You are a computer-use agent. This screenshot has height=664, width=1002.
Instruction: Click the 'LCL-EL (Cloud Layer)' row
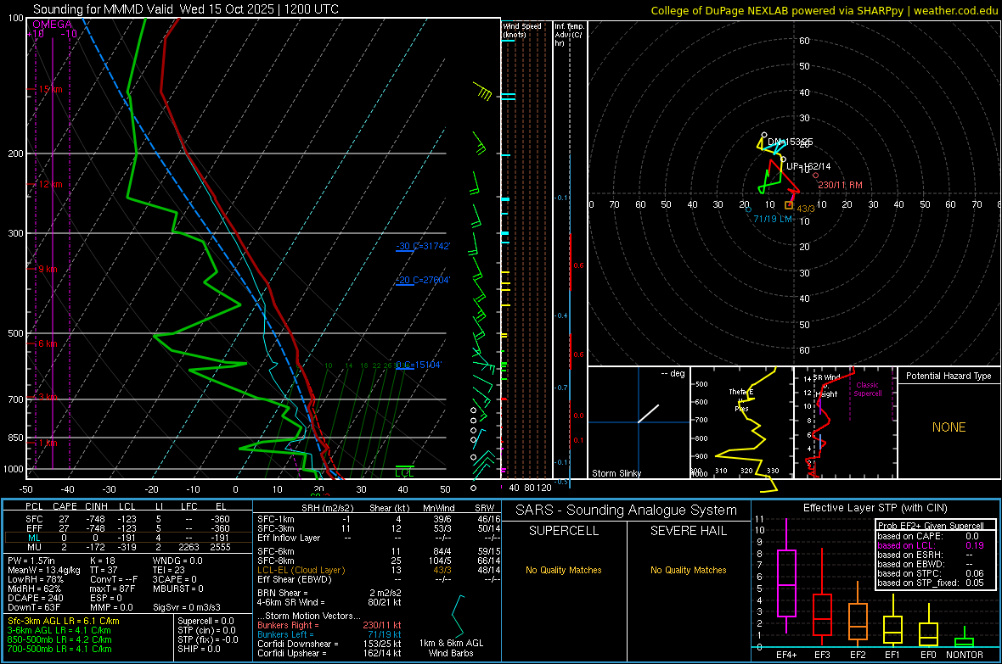(379, 570)
